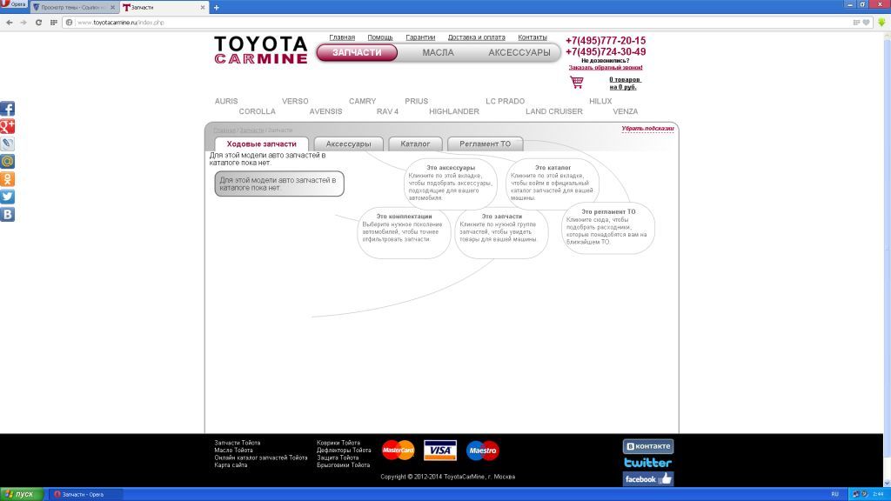This screenshot has height=501, width=891.
Task: Click the МАСЛА navigation item
Action: pos(438,53)
